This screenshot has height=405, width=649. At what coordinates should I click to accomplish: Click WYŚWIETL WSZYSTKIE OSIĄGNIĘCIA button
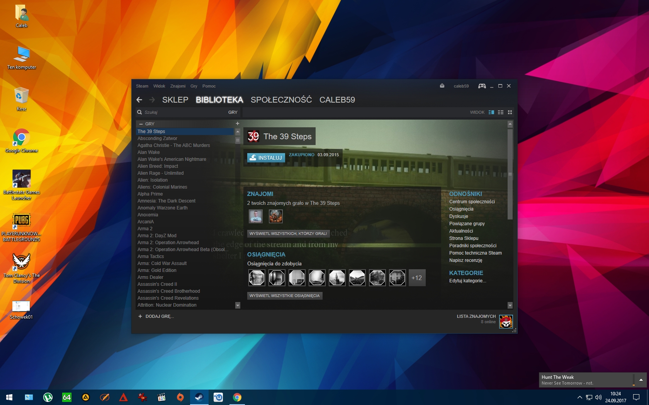[x=285, y=296]
